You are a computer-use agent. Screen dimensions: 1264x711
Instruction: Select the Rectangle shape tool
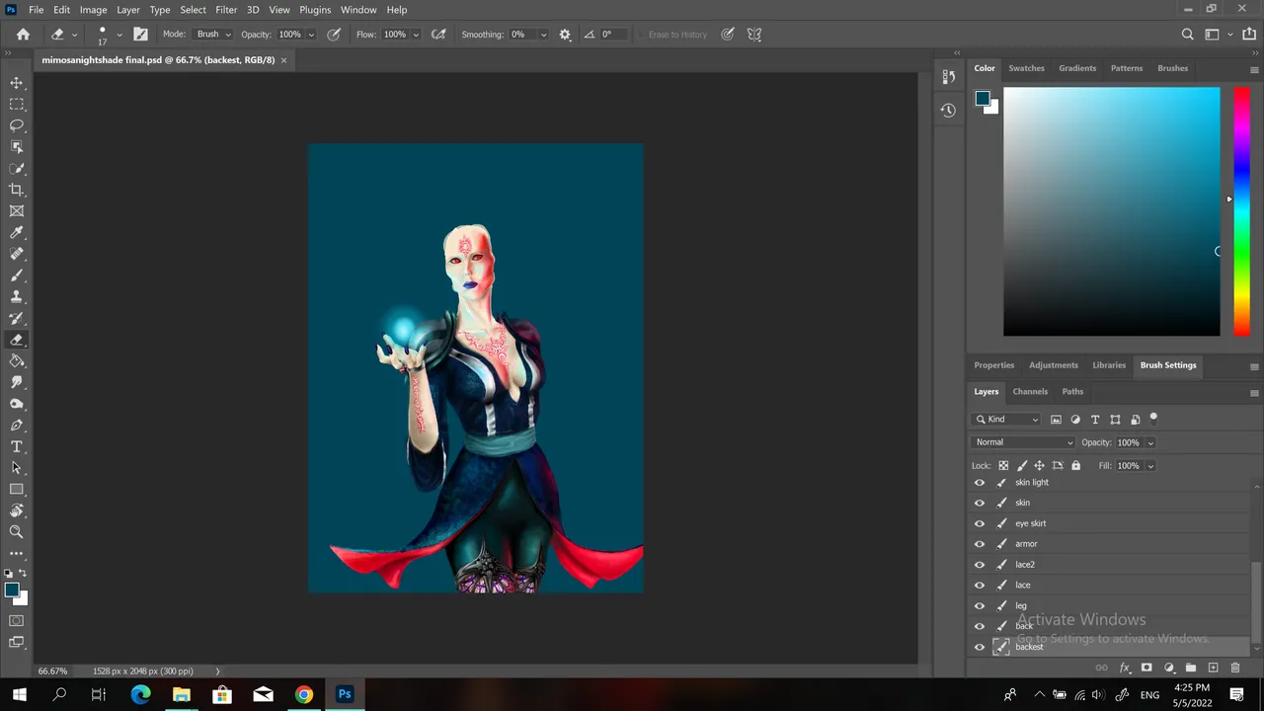coord(17,489)
